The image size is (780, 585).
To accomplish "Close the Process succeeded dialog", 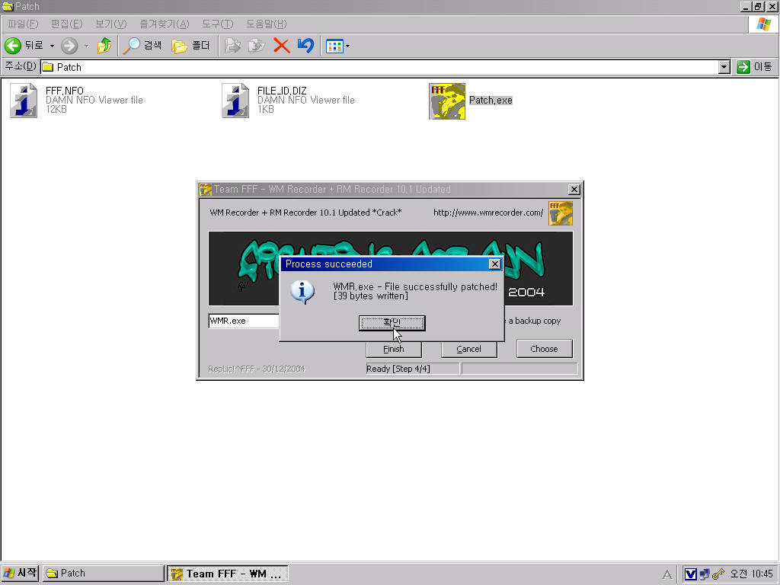I will pyautogui.click(x=494, y=264).
